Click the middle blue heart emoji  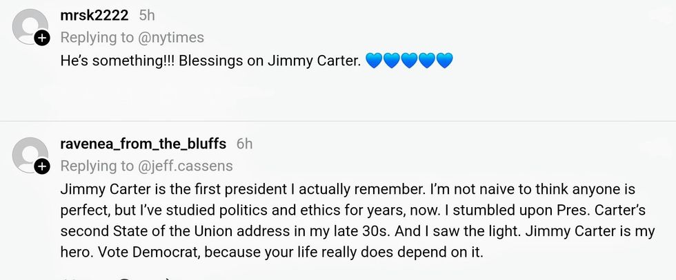[409, 61]
